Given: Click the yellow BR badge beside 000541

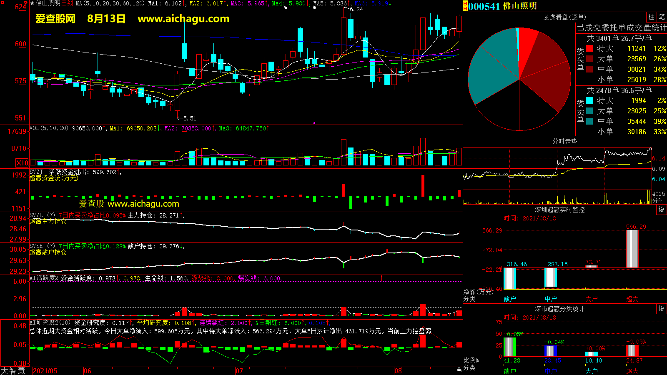Looking at the screenshot, I should pyautogui.click(x=465, y=6).
